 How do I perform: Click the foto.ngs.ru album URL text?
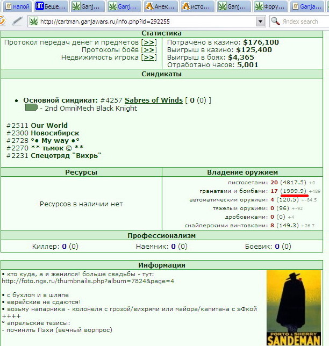88,281
